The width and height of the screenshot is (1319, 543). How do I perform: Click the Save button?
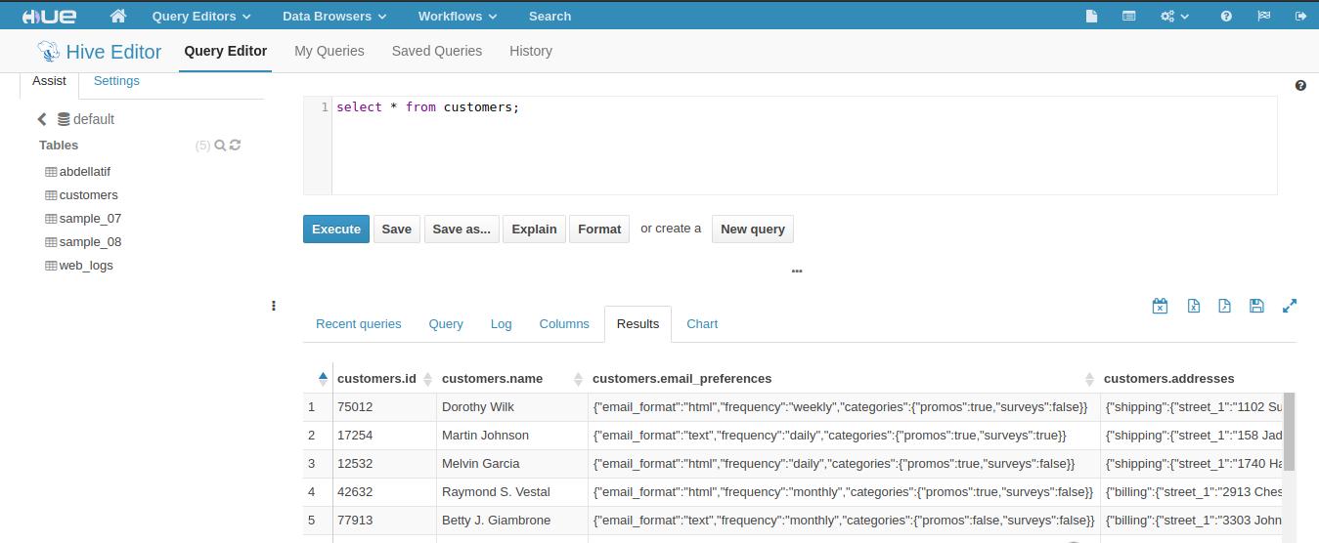(396, 229)
